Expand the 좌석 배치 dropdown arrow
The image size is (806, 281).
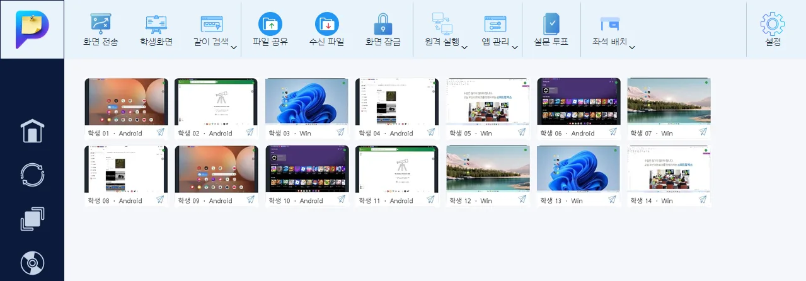click(x=631, y=47)
